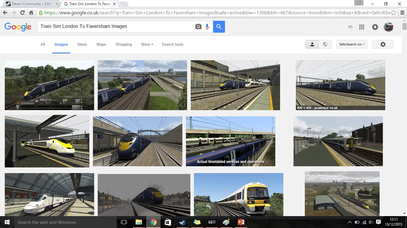The height and width of the screenshot is (228, 407).
Task: Reload the page
Action: [22, 13]
